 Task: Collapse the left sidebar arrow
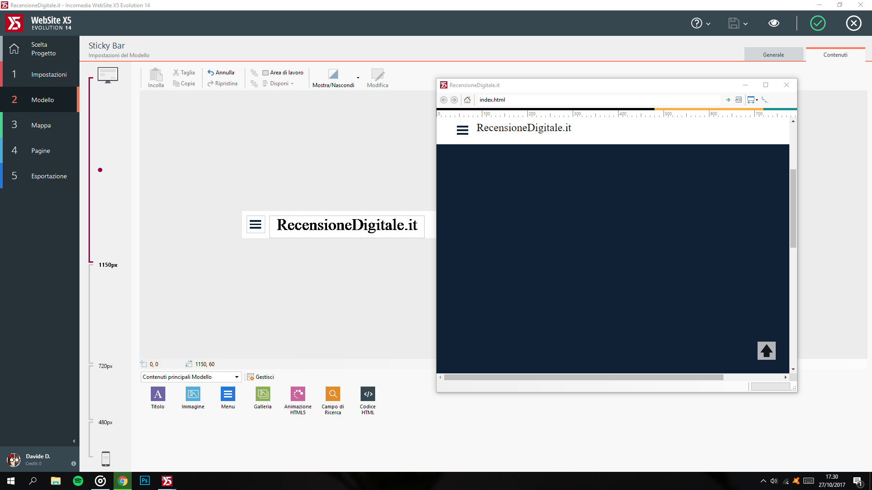click(x=74, y=441)
